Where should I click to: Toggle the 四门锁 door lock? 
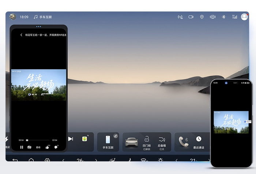coord(147,143)
